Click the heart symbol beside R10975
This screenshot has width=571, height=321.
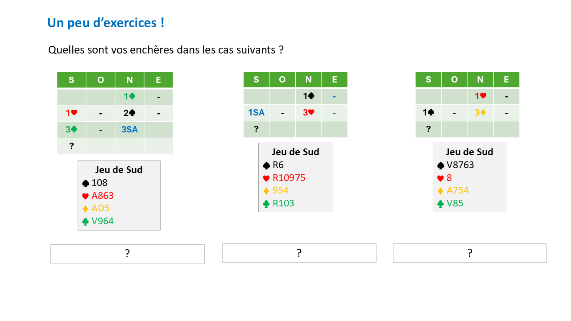coord(267,178)
